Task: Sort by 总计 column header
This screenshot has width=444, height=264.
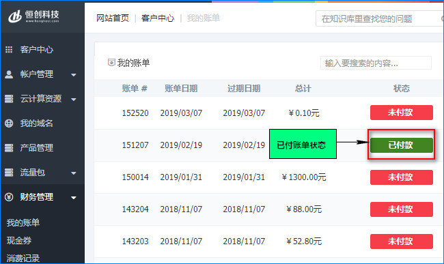Action: tap(303, 89)
